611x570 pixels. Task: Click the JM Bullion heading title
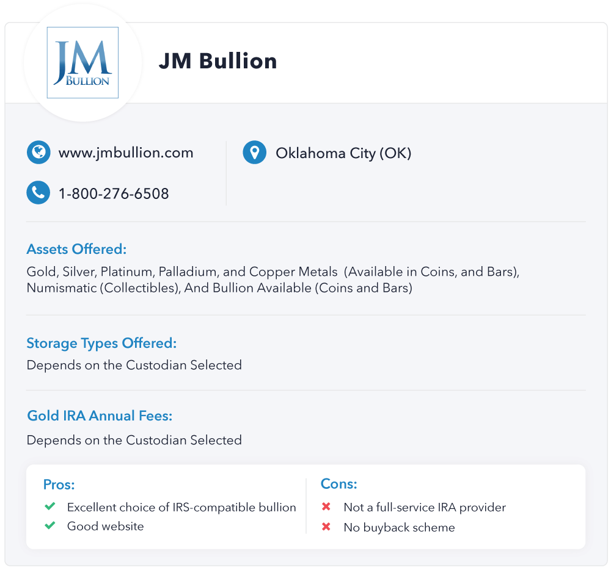coord(218,61)
